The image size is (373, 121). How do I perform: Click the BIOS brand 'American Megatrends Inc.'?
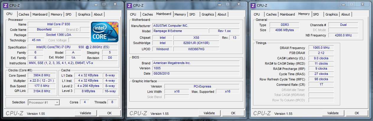pyautogui.click(x=196, y=63)
